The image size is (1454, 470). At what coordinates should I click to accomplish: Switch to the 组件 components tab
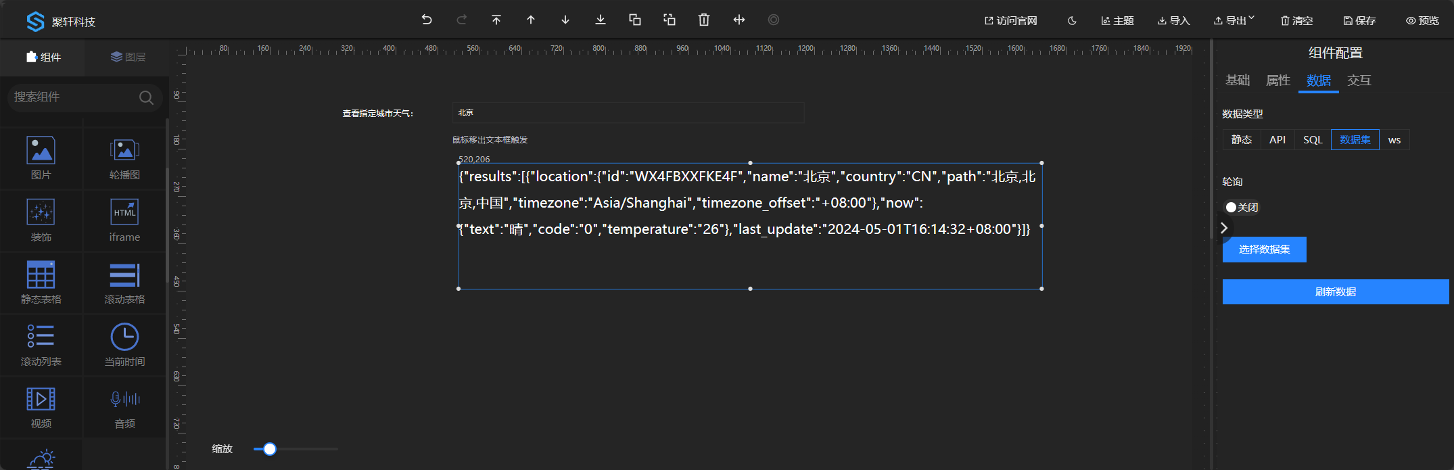[x=43, y=57]
